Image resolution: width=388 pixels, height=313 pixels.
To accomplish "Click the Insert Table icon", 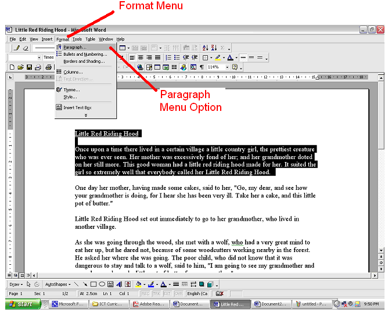I will pyautogui.click(x=157, y=67).
